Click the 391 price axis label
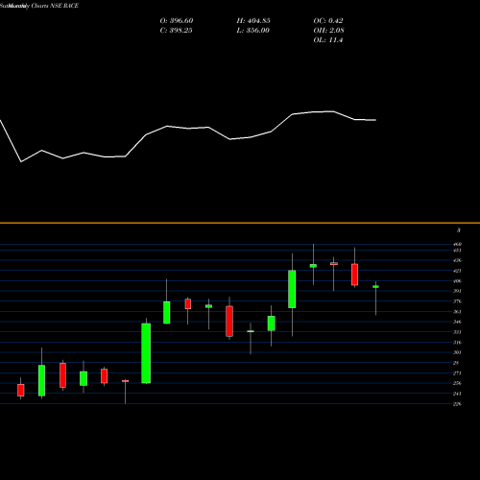 (457, 291)
